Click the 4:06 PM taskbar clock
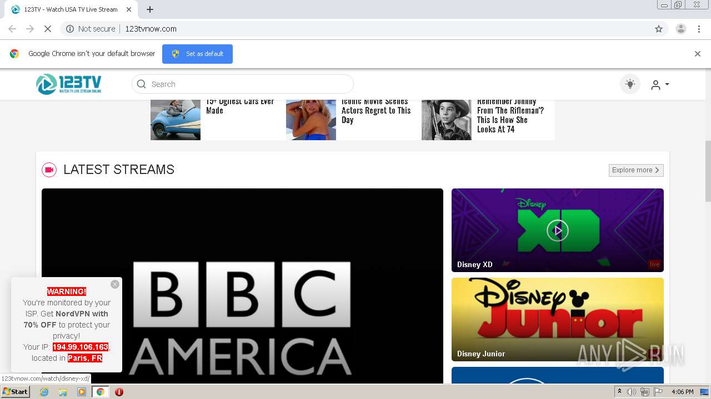 coord(682,392)
